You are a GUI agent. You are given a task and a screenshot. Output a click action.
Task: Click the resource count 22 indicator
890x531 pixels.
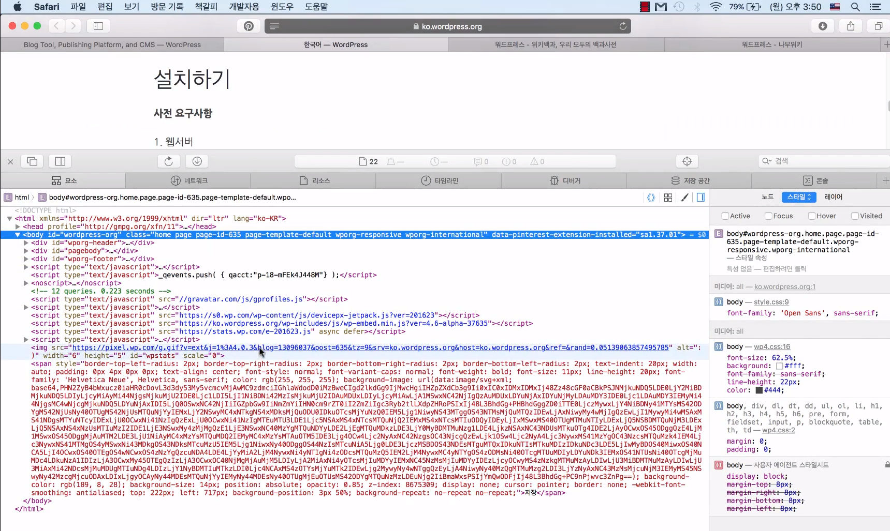pyautogui.click(x=369, y=161)
